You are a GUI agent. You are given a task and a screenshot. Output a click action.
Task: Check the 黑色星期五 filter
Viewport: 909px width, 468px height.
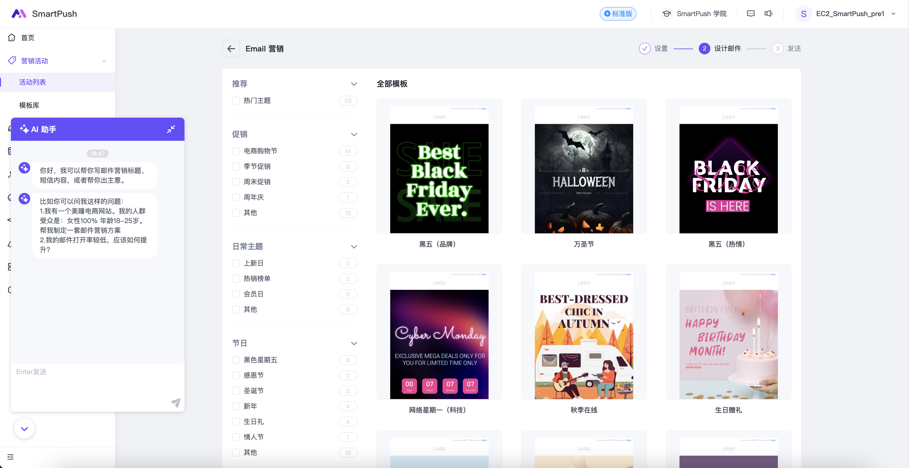[236, 360]
